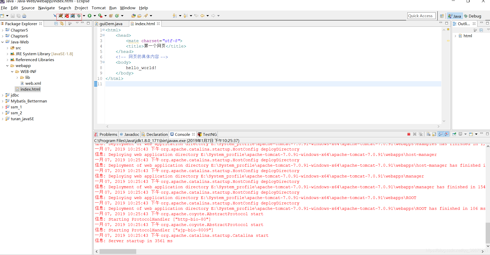Click Clear Console icon
This screenshot has width=490, height=255.
428,134
